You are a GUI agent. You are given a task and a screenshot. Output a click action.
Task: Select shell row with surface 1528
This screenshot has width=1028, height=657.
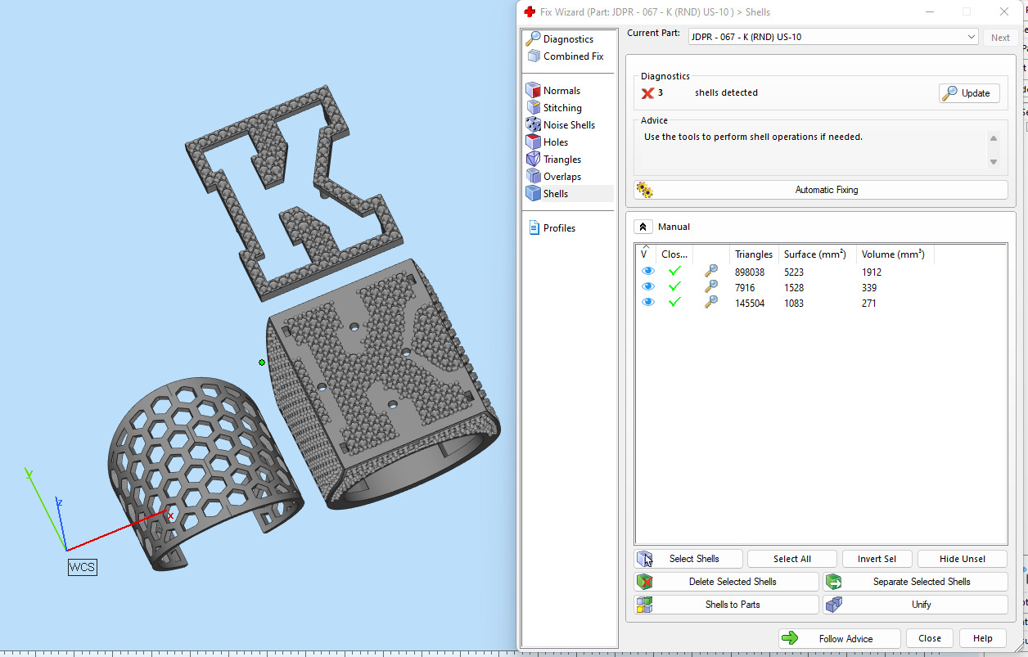[x=821, y=287]
